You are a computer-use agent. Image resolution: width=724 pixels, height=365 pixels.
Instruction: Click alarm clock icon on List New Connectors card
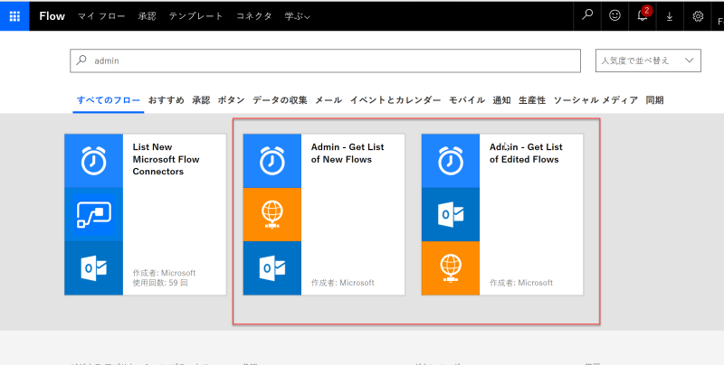pyautogui.click(x=94, y=161)
